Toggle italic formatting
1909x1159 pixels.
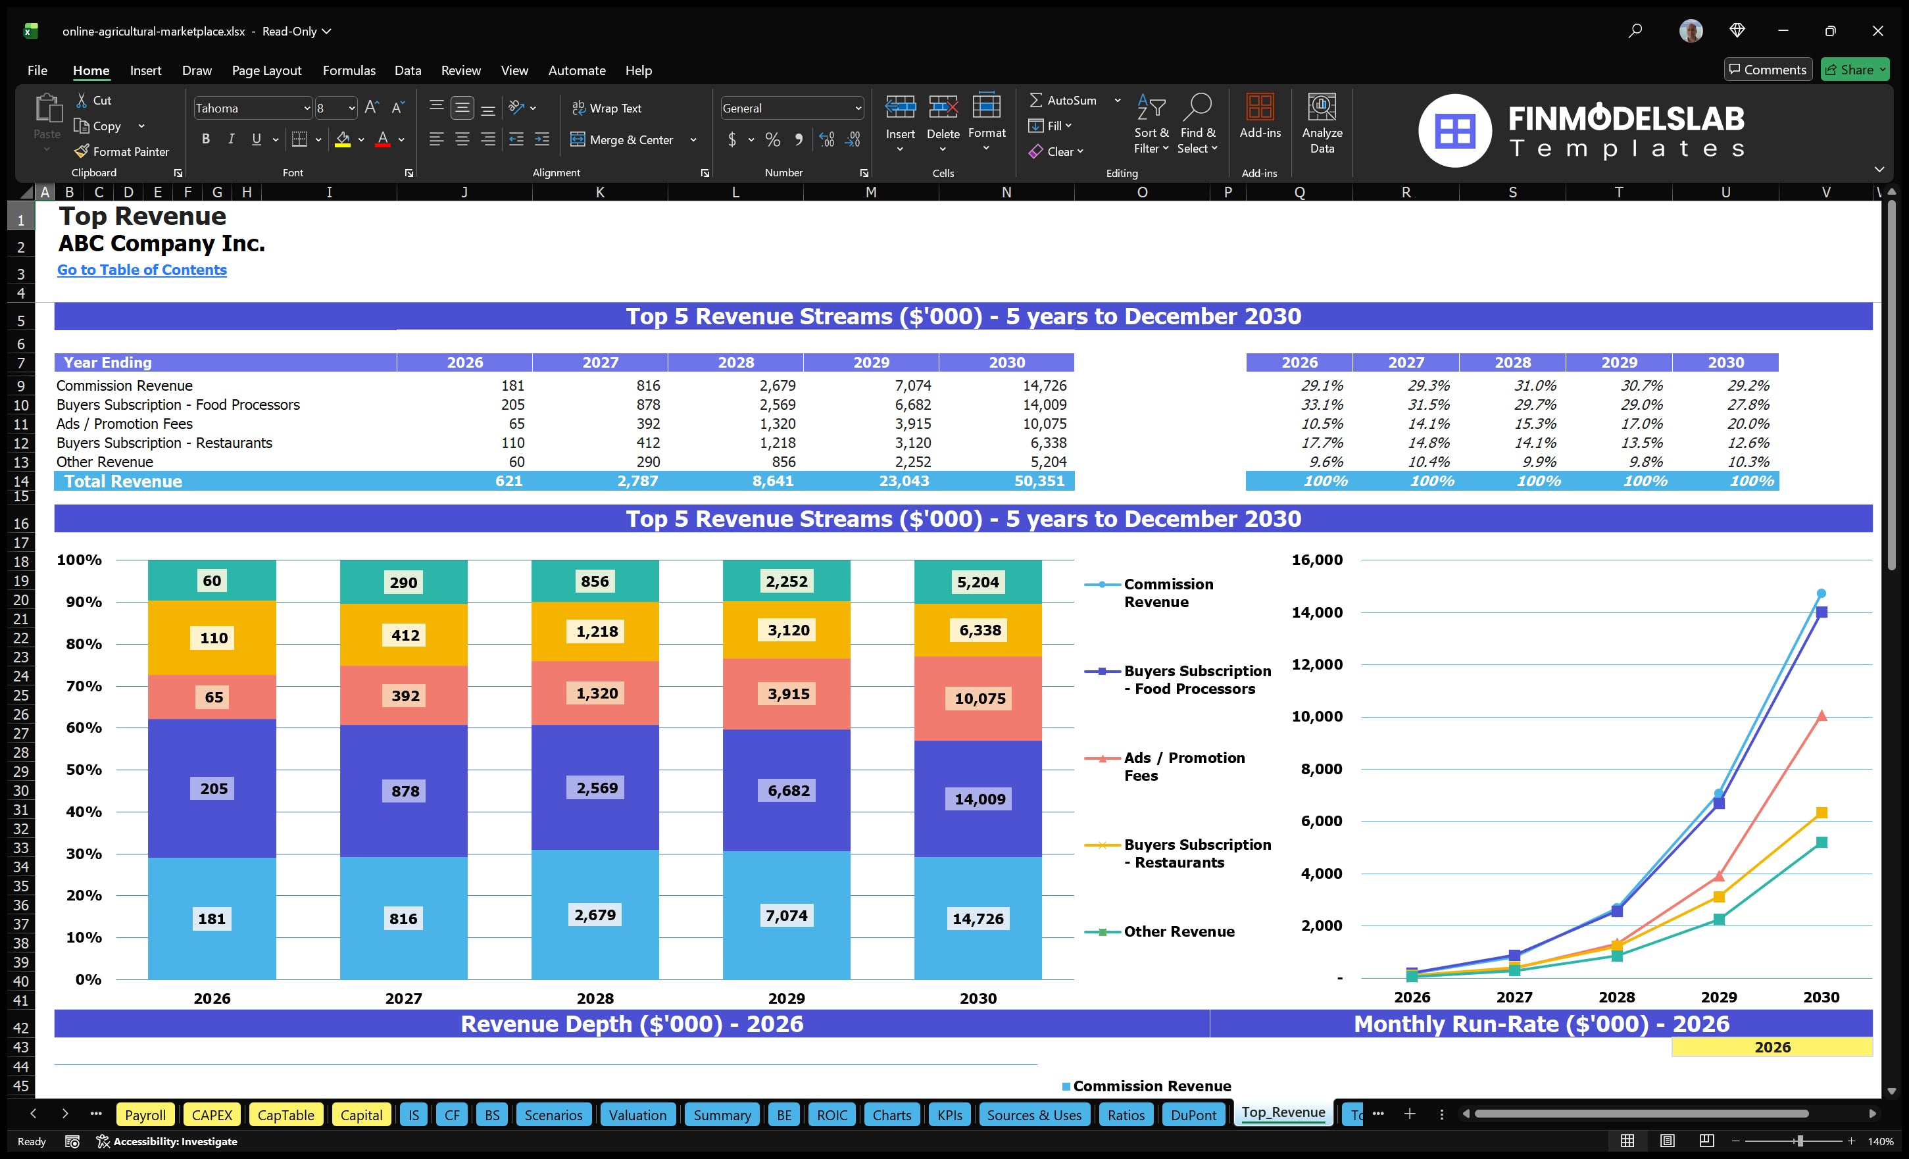230,139
